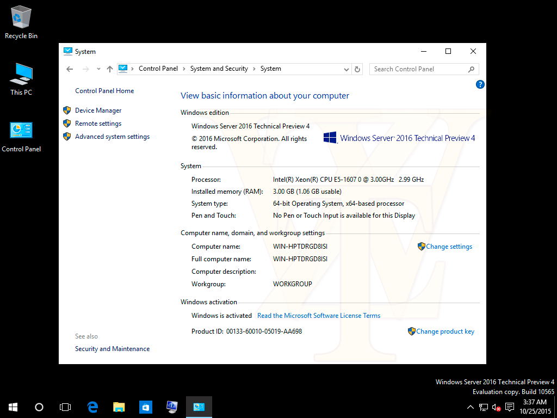Click the forward navigation arrow
The width and height of the screenshot is (557, 418).
[x=85, y=69]
